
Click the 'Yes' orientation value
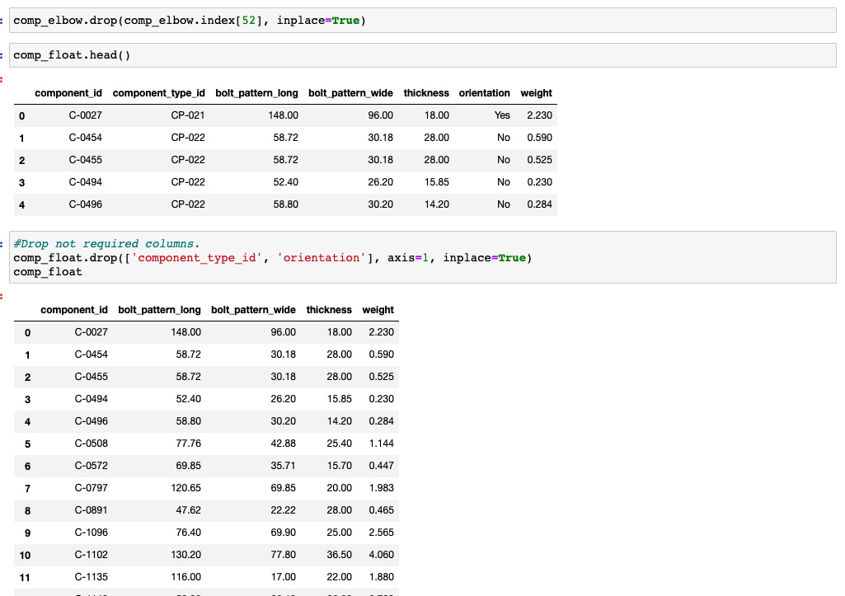click(502, 115)
